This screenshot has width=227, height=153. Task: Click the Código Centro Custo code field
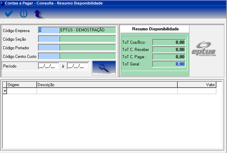[x=49, y=56]
